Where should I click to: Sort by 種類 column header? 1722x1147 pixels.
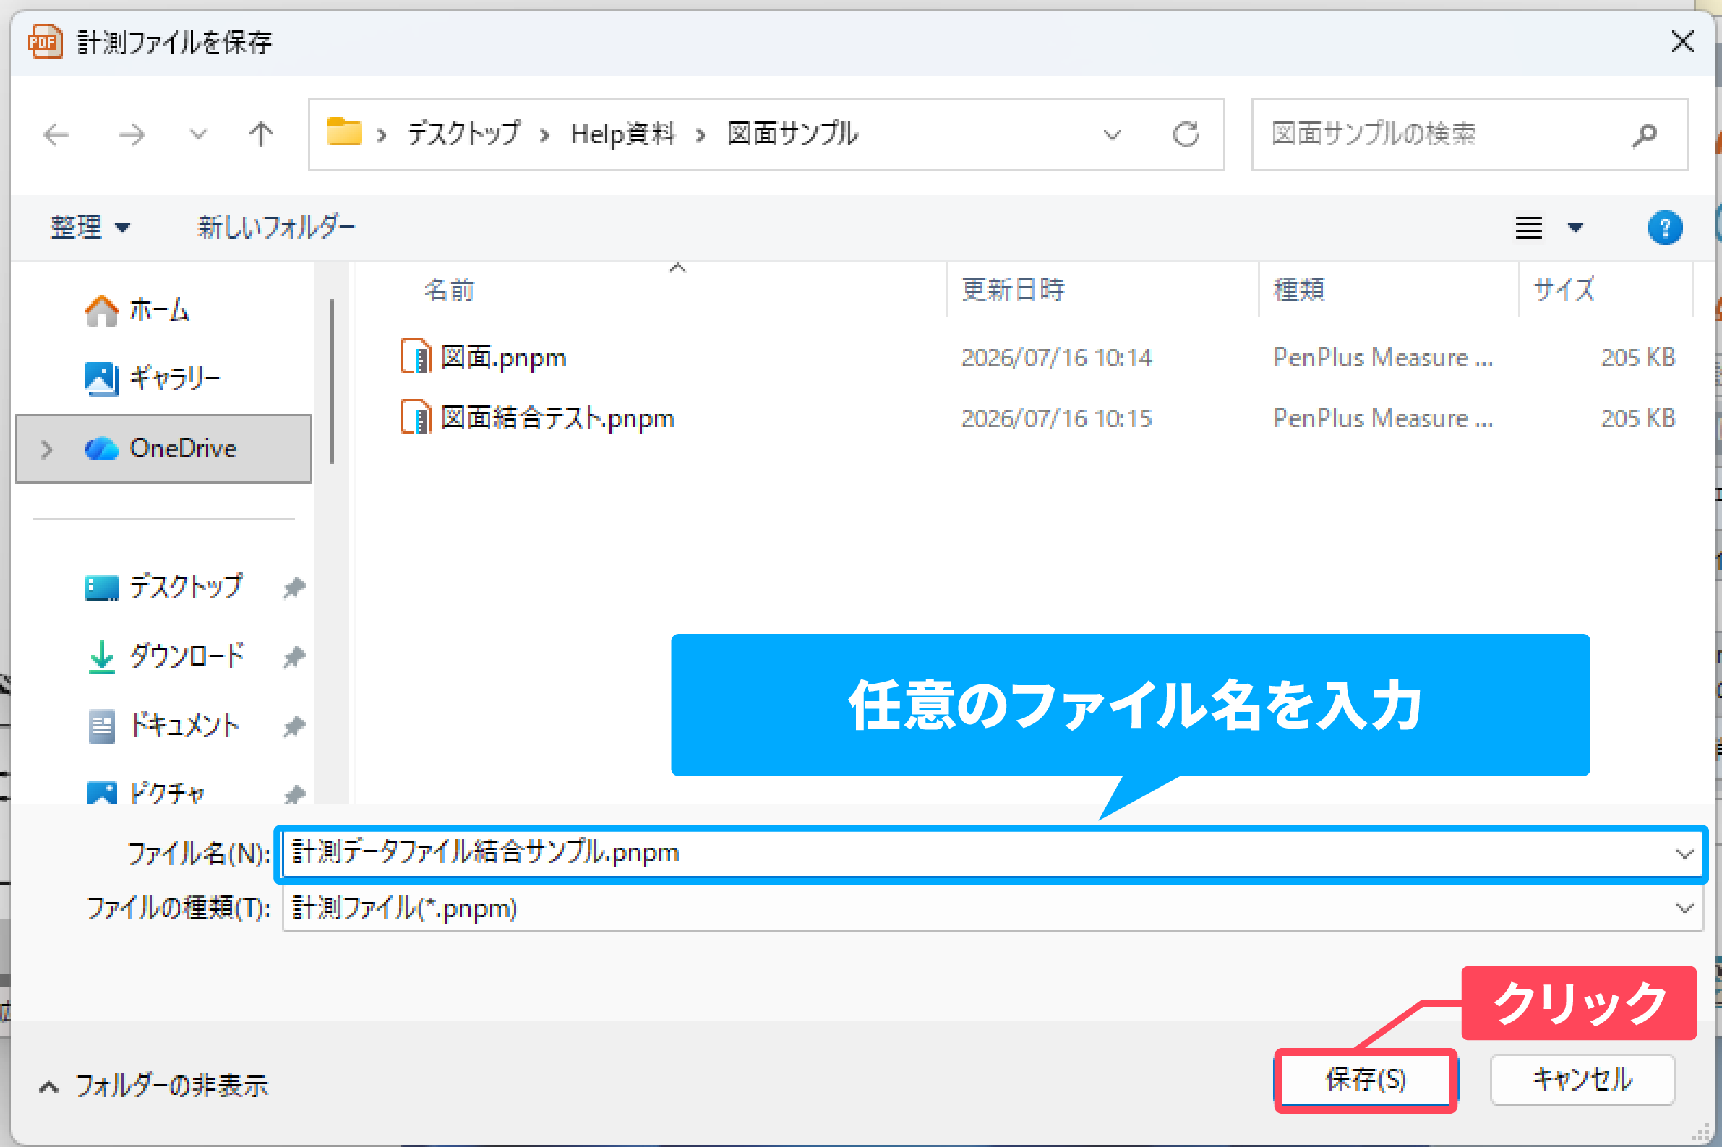(x=1299, y=291)
